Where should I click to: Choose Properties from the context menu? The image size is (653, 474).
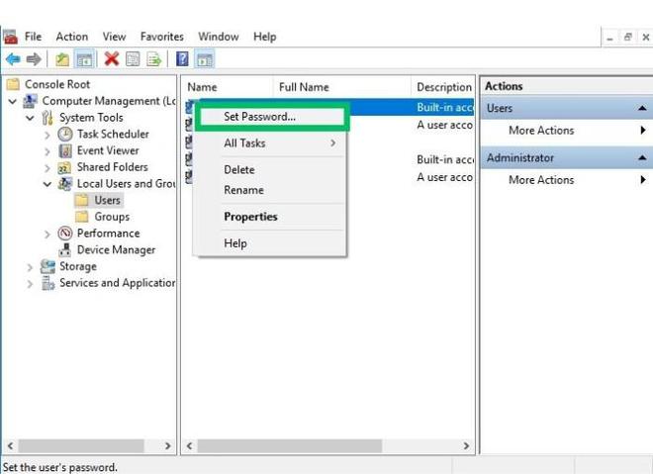[272, 217]
